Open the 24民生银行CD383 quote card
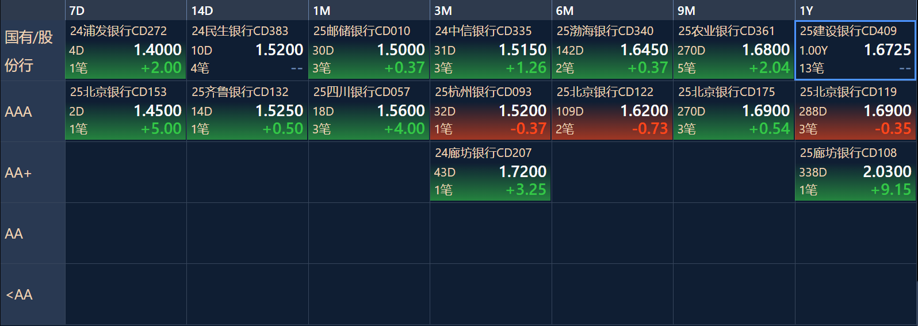 click(247, 50)
